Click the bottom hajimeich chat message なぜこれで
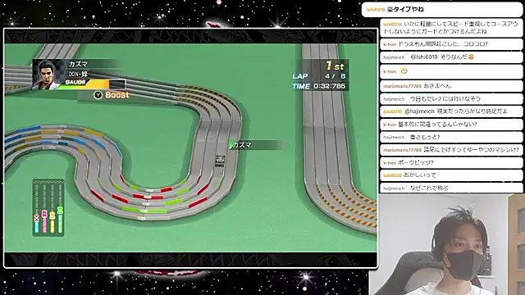 pyautogui.click(x=451, y=188)
